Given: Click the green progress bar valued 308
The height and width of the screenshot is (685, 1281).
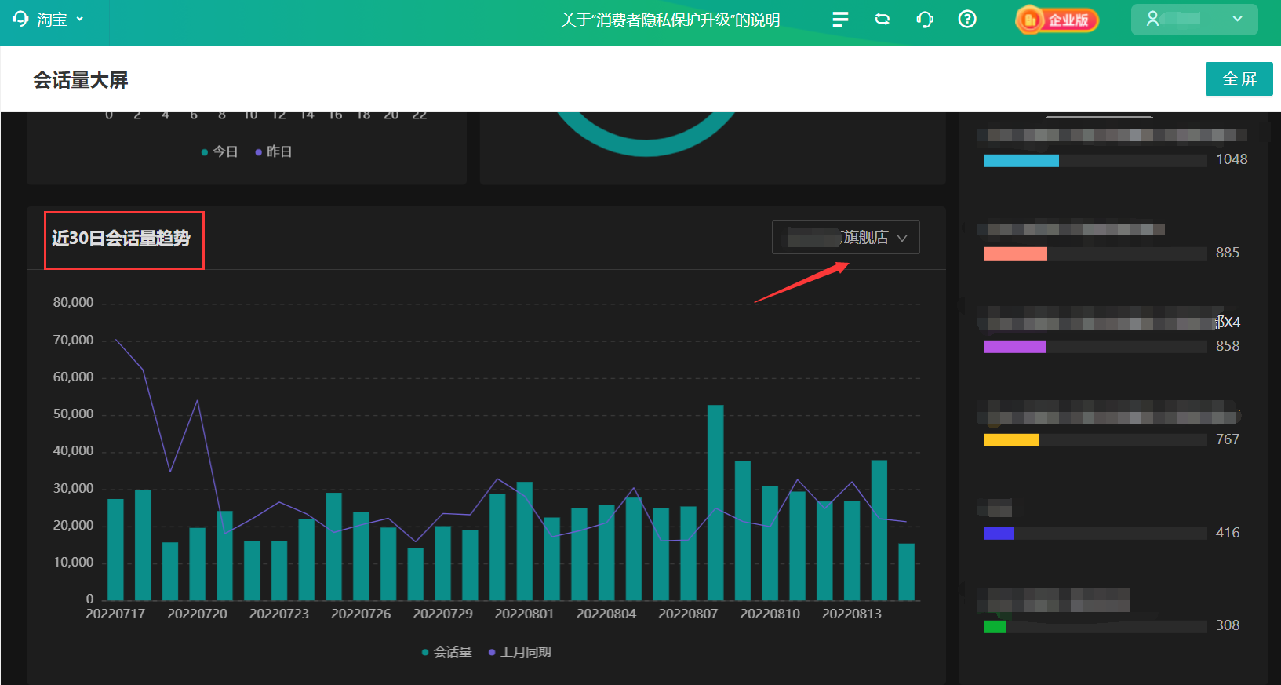Looking at the screenshot, I should [x=995, y=627].
